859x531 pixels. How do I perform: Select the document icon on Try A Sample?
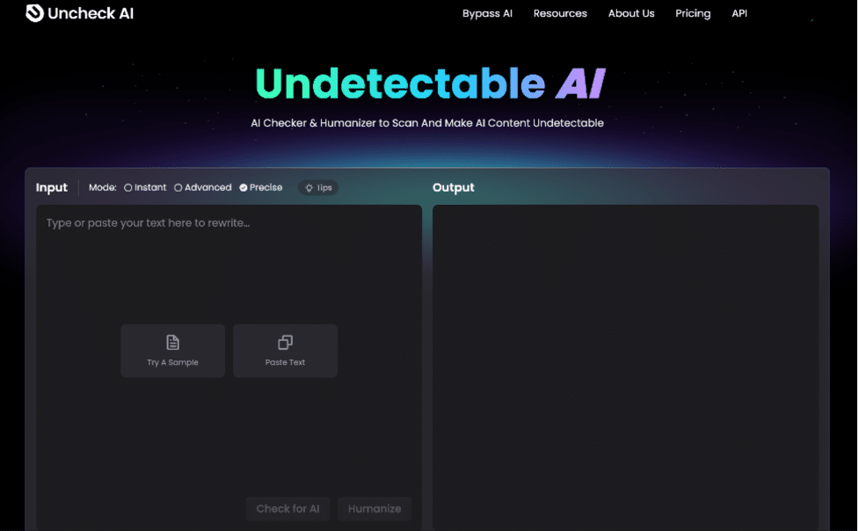(172, 343)
